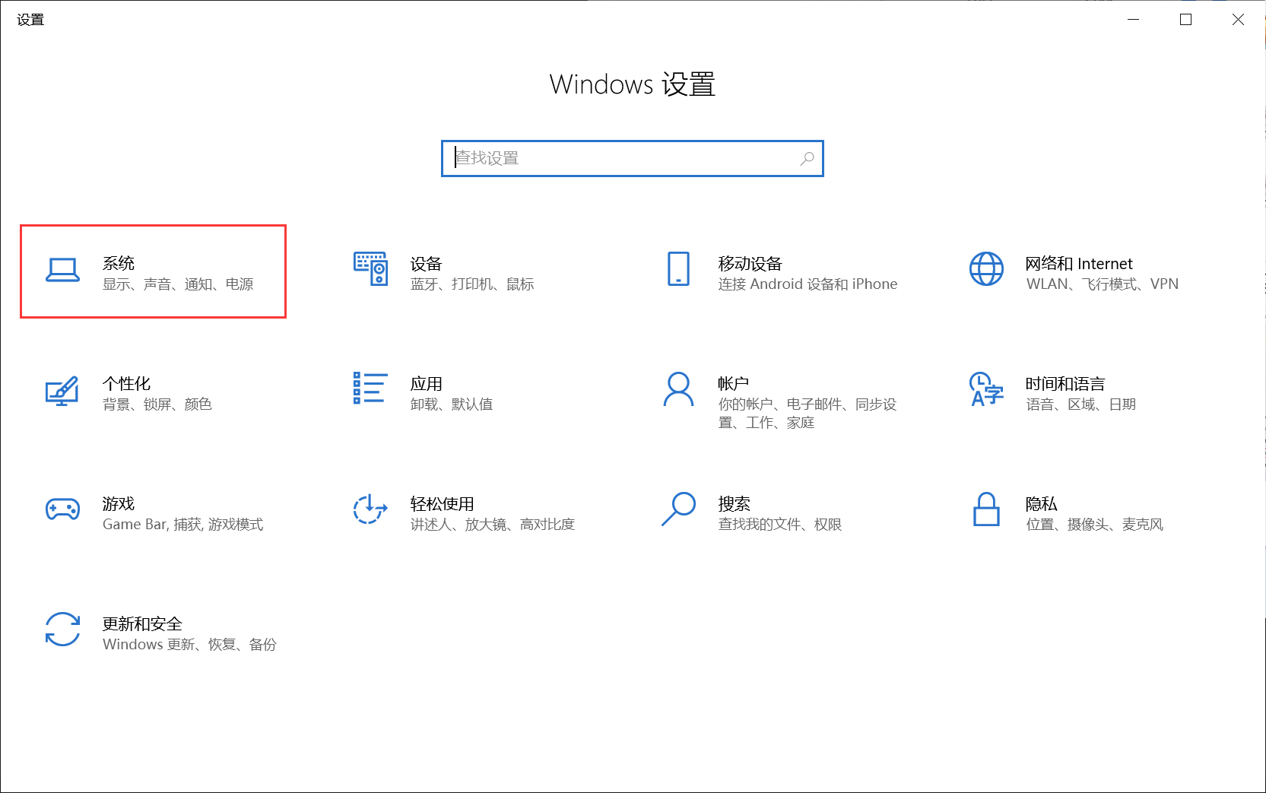Focus the 查找设置 search field
This screenshot has width=1266, height=793.
click(633, 158)
